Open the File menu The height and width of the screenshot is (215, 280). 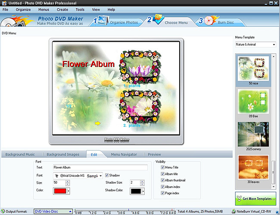(x=5, y=9)
